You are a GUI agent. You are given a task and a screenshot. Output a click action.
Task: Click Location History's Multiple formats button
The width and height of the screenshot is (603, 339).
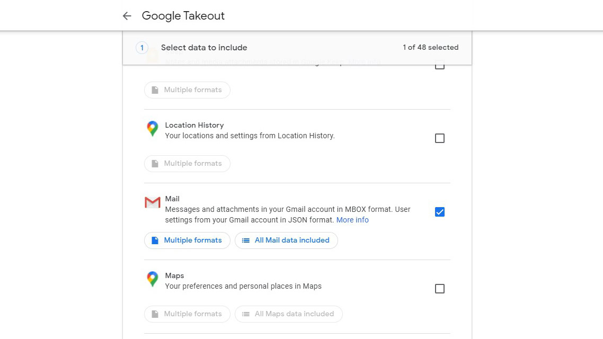(x=187, y=164)
